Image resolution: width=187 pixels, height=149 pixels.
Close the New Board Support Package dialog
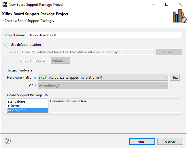tap(180, 4)
